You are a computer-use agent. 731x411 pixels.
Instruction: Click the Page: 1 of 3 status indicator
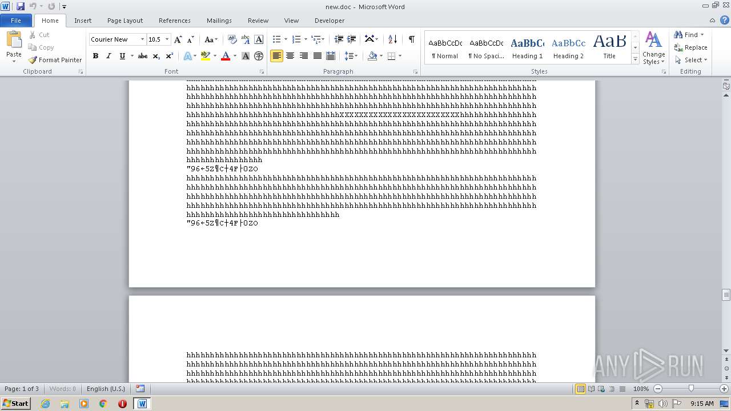click(x=22, y=389)
